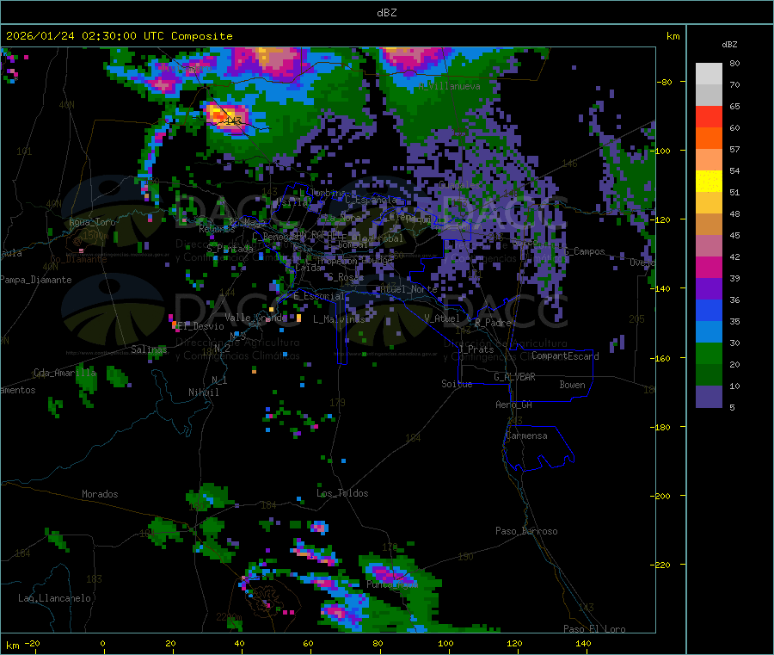774x655 pixels.
Task: Select the 'El_Desvio' station label
Action: (x=200, y=326)
